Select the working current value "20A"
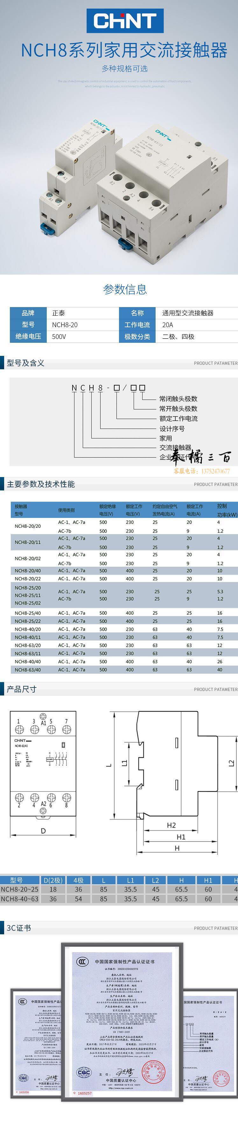 pos(167,325)
